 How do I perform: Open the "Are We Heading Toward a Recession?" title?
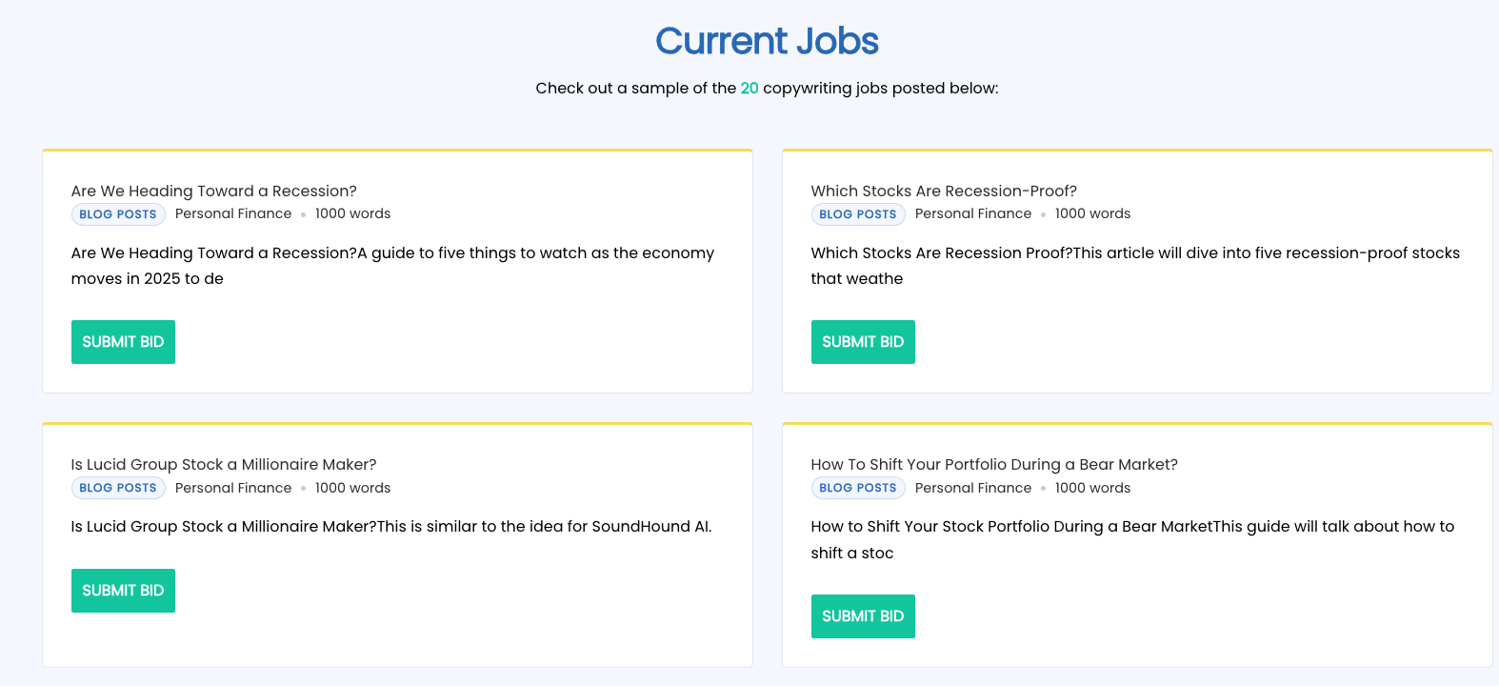coord(213,191)
